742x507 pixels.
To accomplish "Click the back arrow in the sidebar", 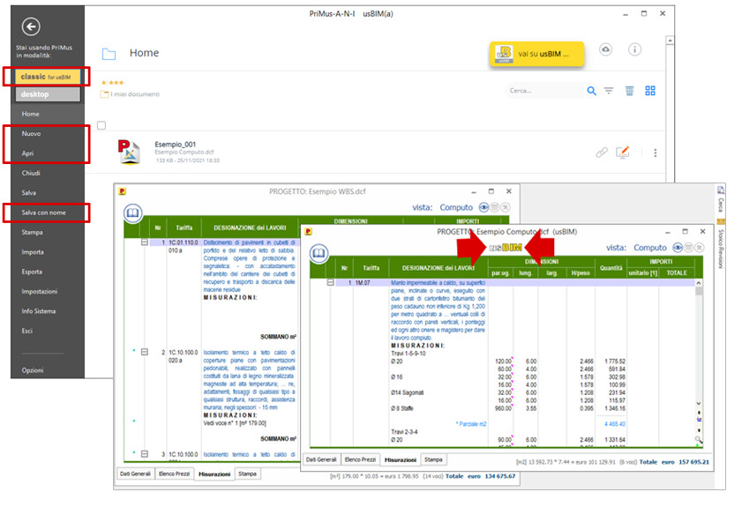I will point(31,26).
